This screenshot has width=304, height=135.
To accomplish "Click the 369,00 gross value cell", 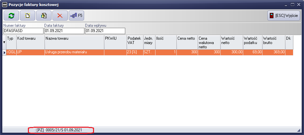I will click(x=273, y=52).
